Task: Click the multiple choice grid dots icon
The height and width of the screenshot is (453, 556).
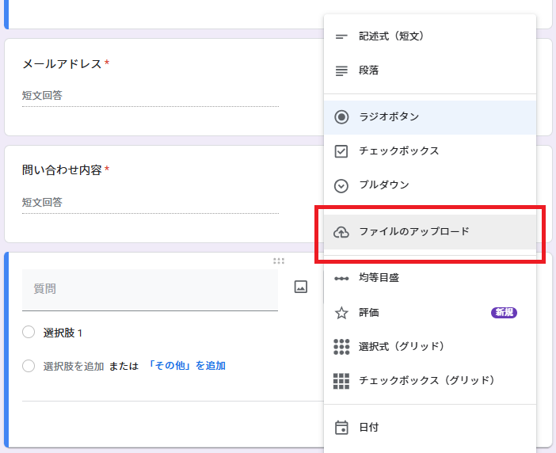Action: click(x=341, y=347)
